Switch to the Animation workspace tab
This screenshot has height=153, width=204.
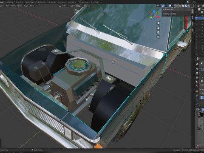(x=62, y=2)
